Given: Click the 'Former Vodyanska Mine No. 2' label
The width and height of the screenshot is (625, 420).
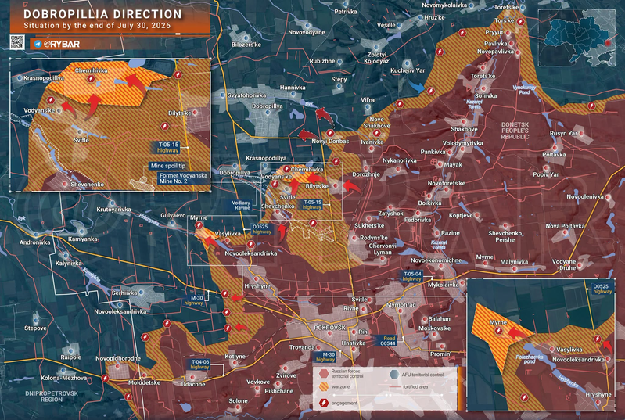Looking at the screenshot, I should pos(183,178).
